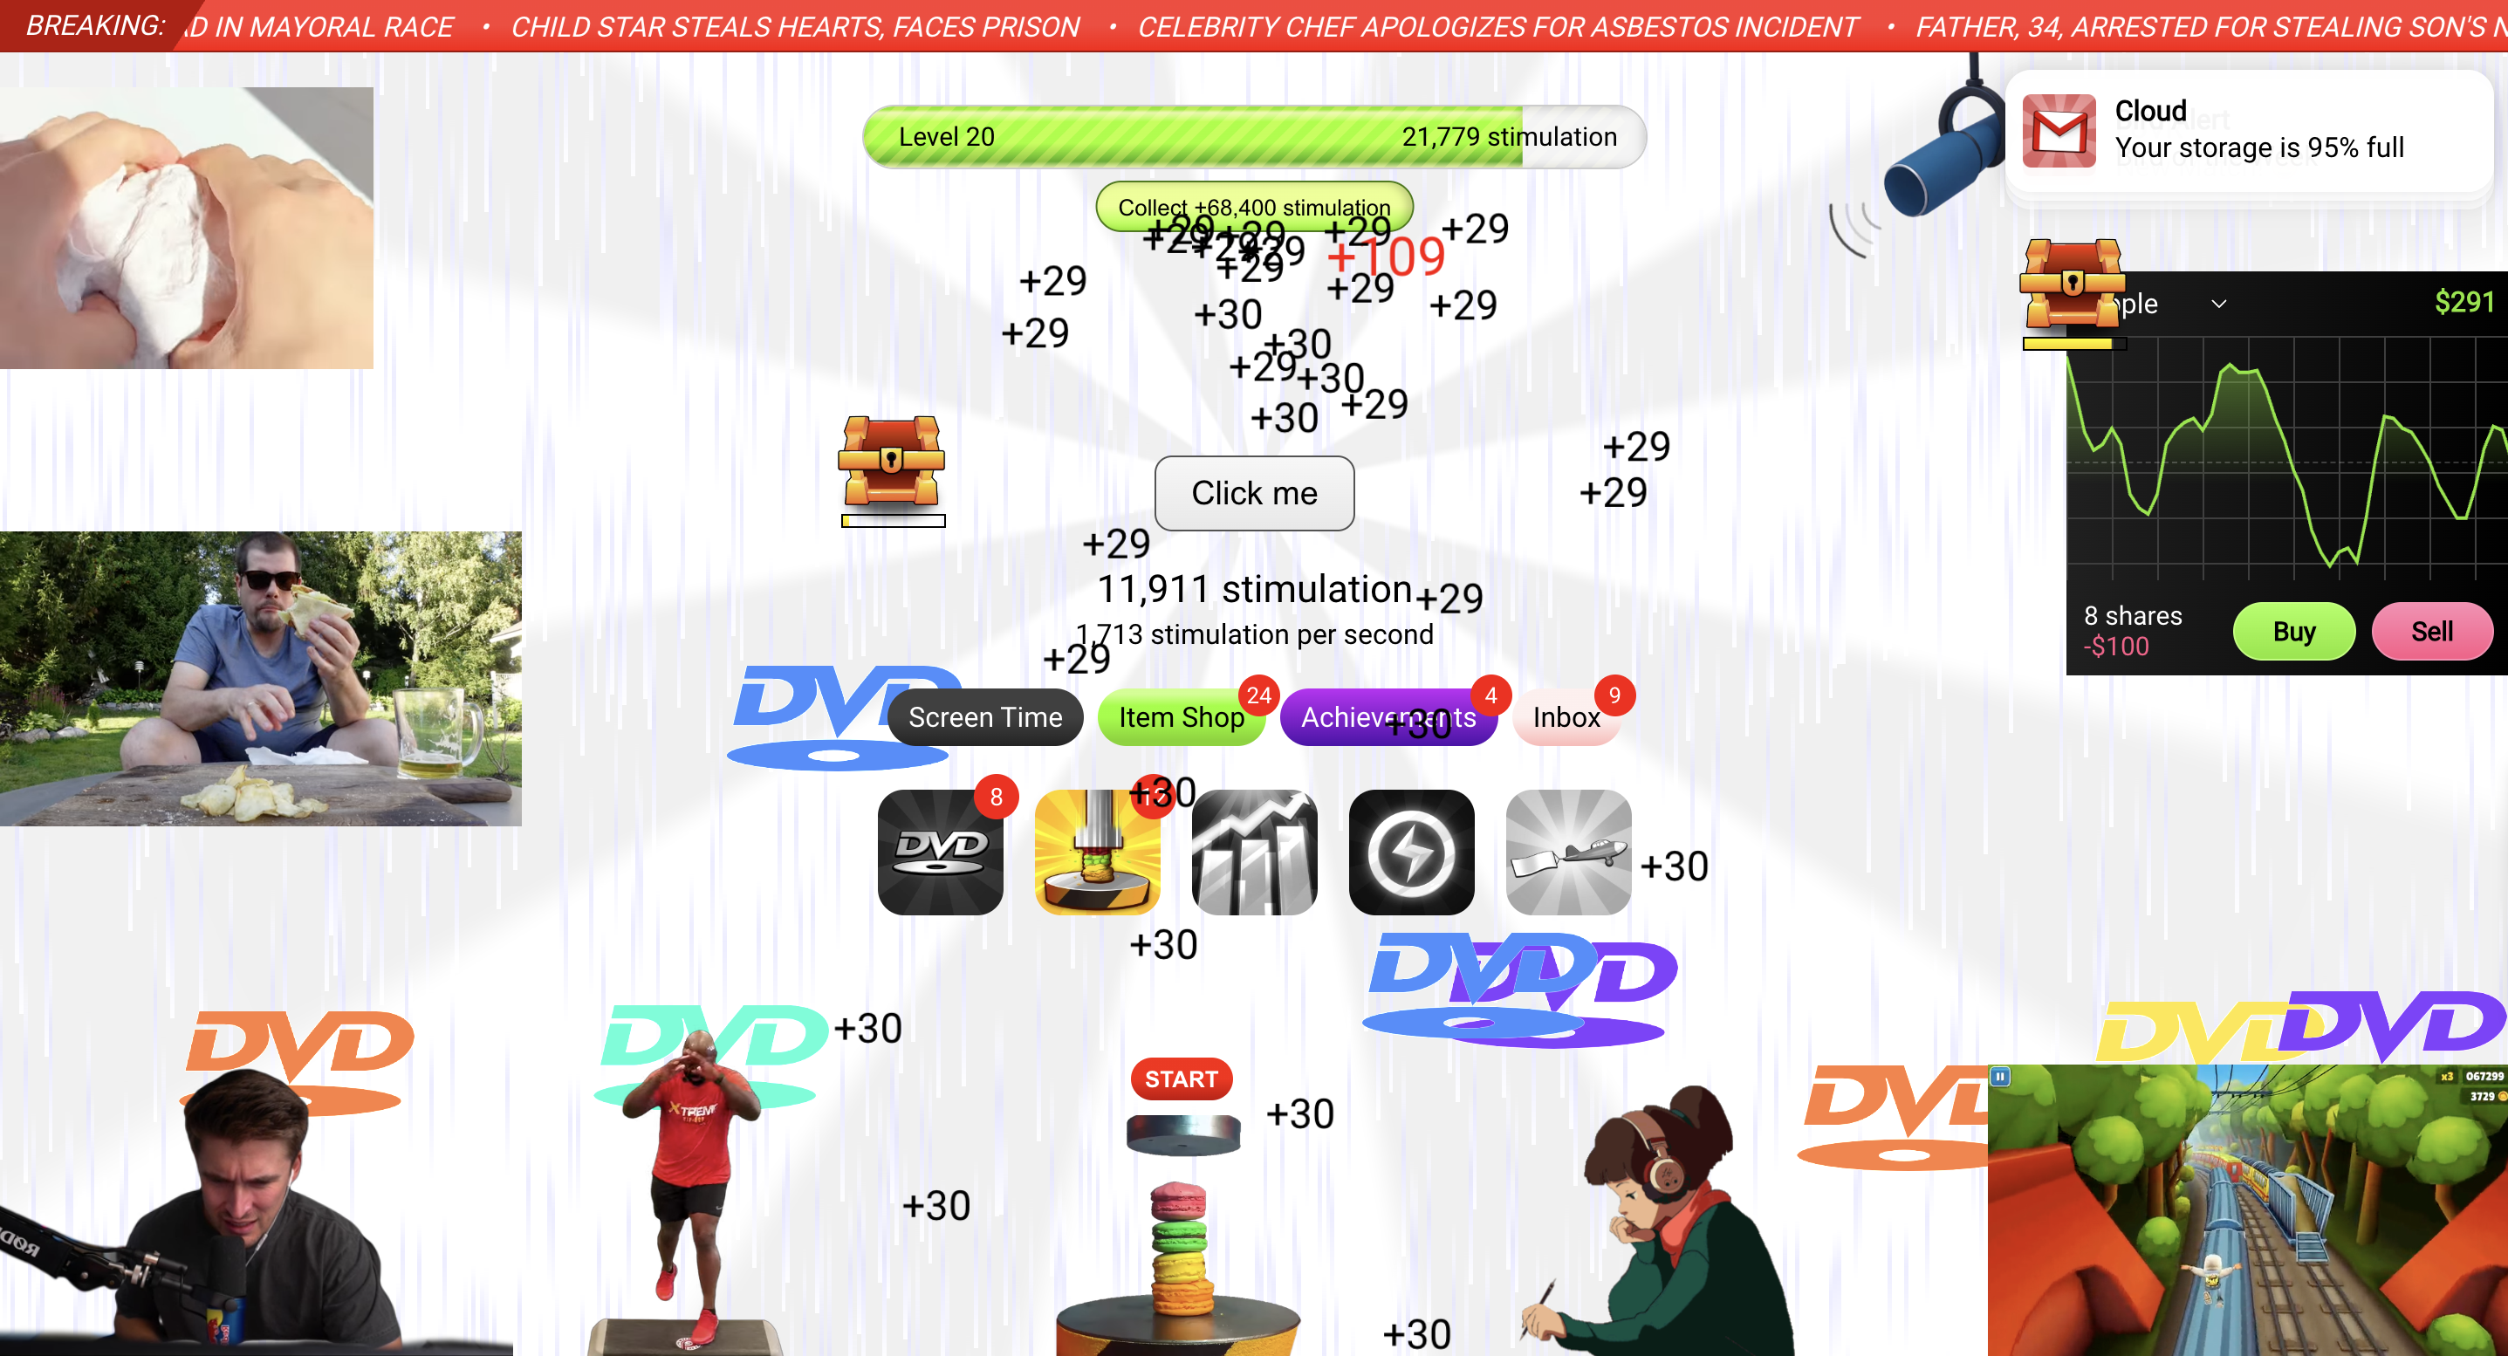The width and height of the screenshot is (2508, 1356).
Task: Expand Apple stock dropdown selector
Action: click(2219, 304)
